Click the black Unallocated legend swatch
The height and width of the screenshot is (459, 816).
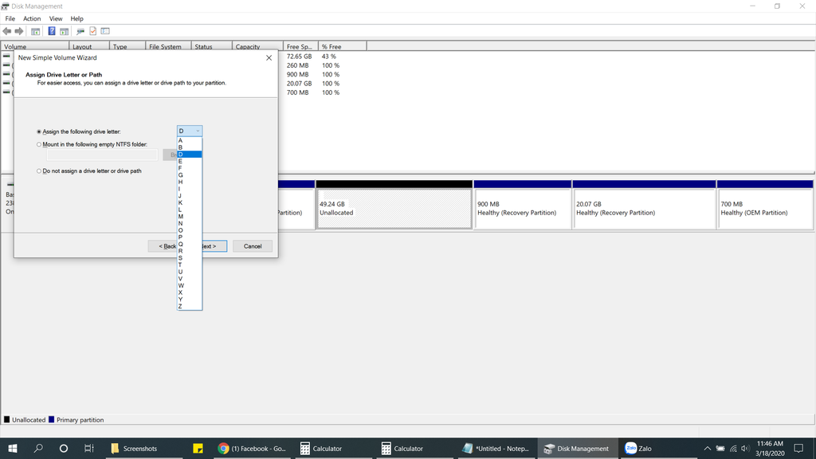coord(6,419)
